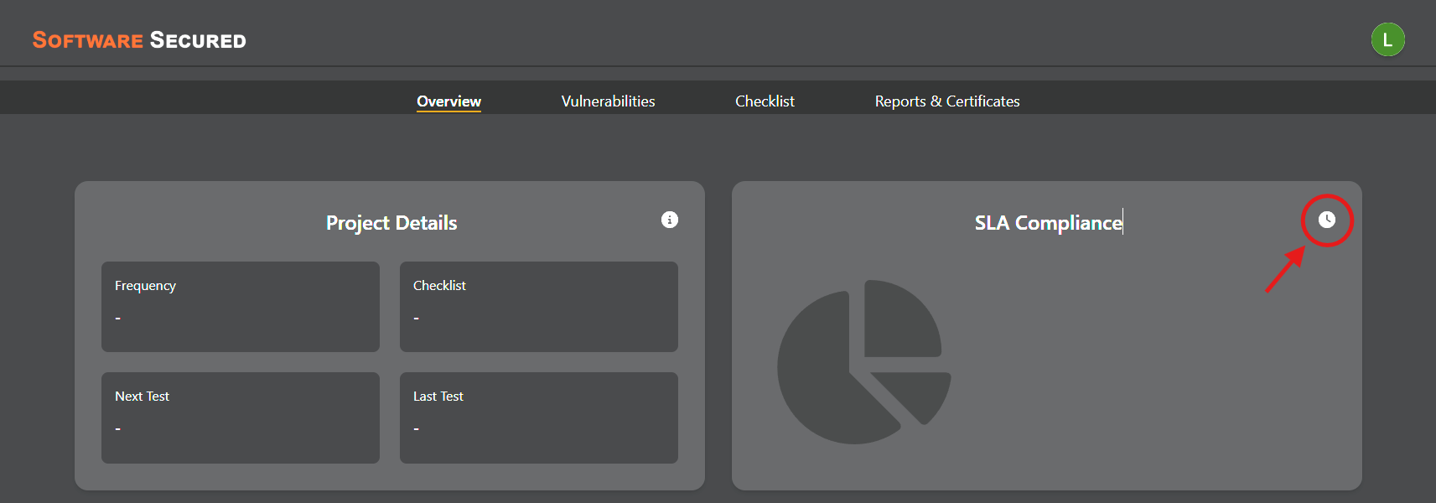
Task: Click the dash value under Frequency
Action: pyautogui.click(x=118, y=319)
